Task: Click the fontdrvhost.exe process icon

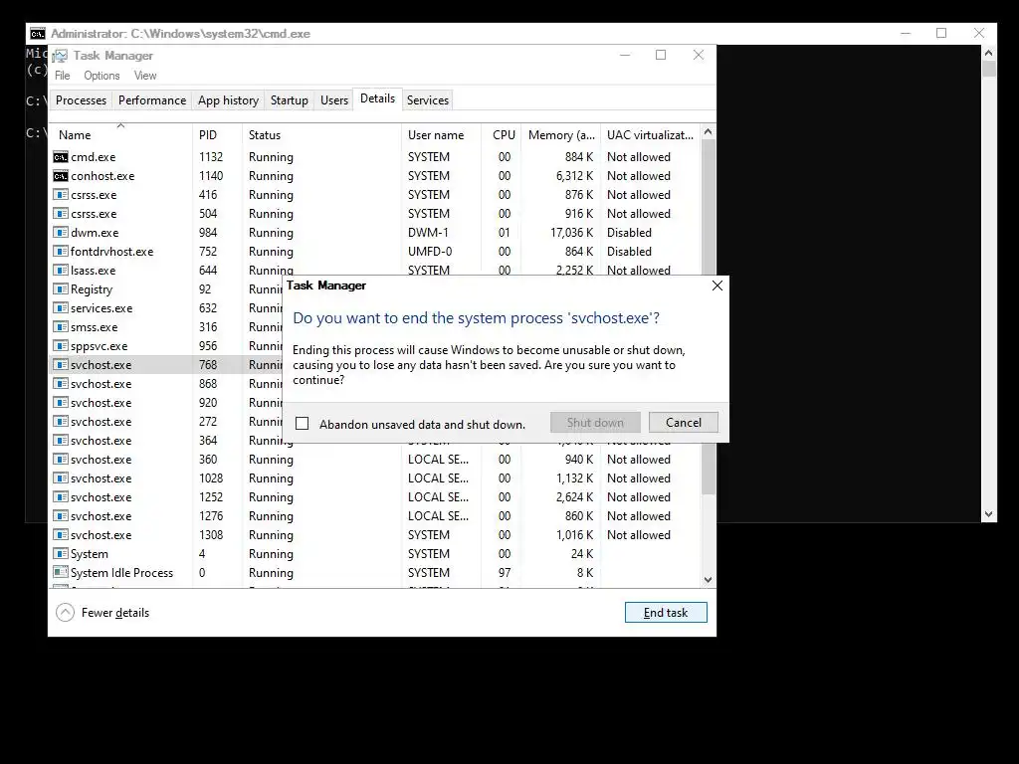Action: 61,252
